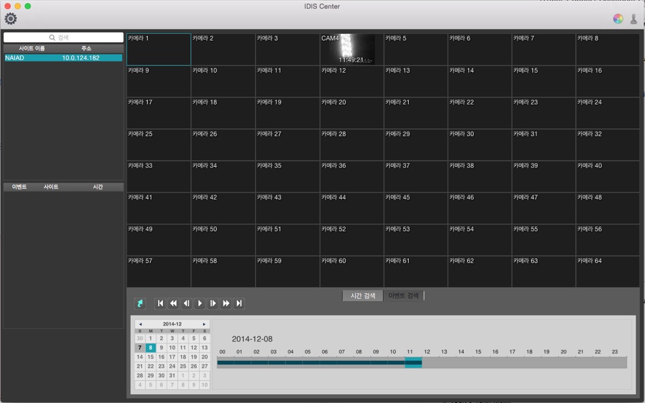Click the macOS green zoom window button
Screen dimensions: 645x403
[x=28, y=5]
